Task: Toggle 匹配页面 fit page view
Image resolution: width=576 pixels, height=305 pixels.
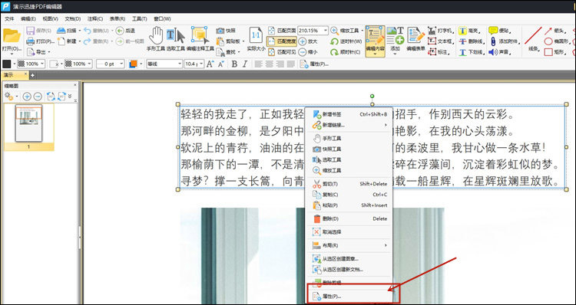Action: 282,31
